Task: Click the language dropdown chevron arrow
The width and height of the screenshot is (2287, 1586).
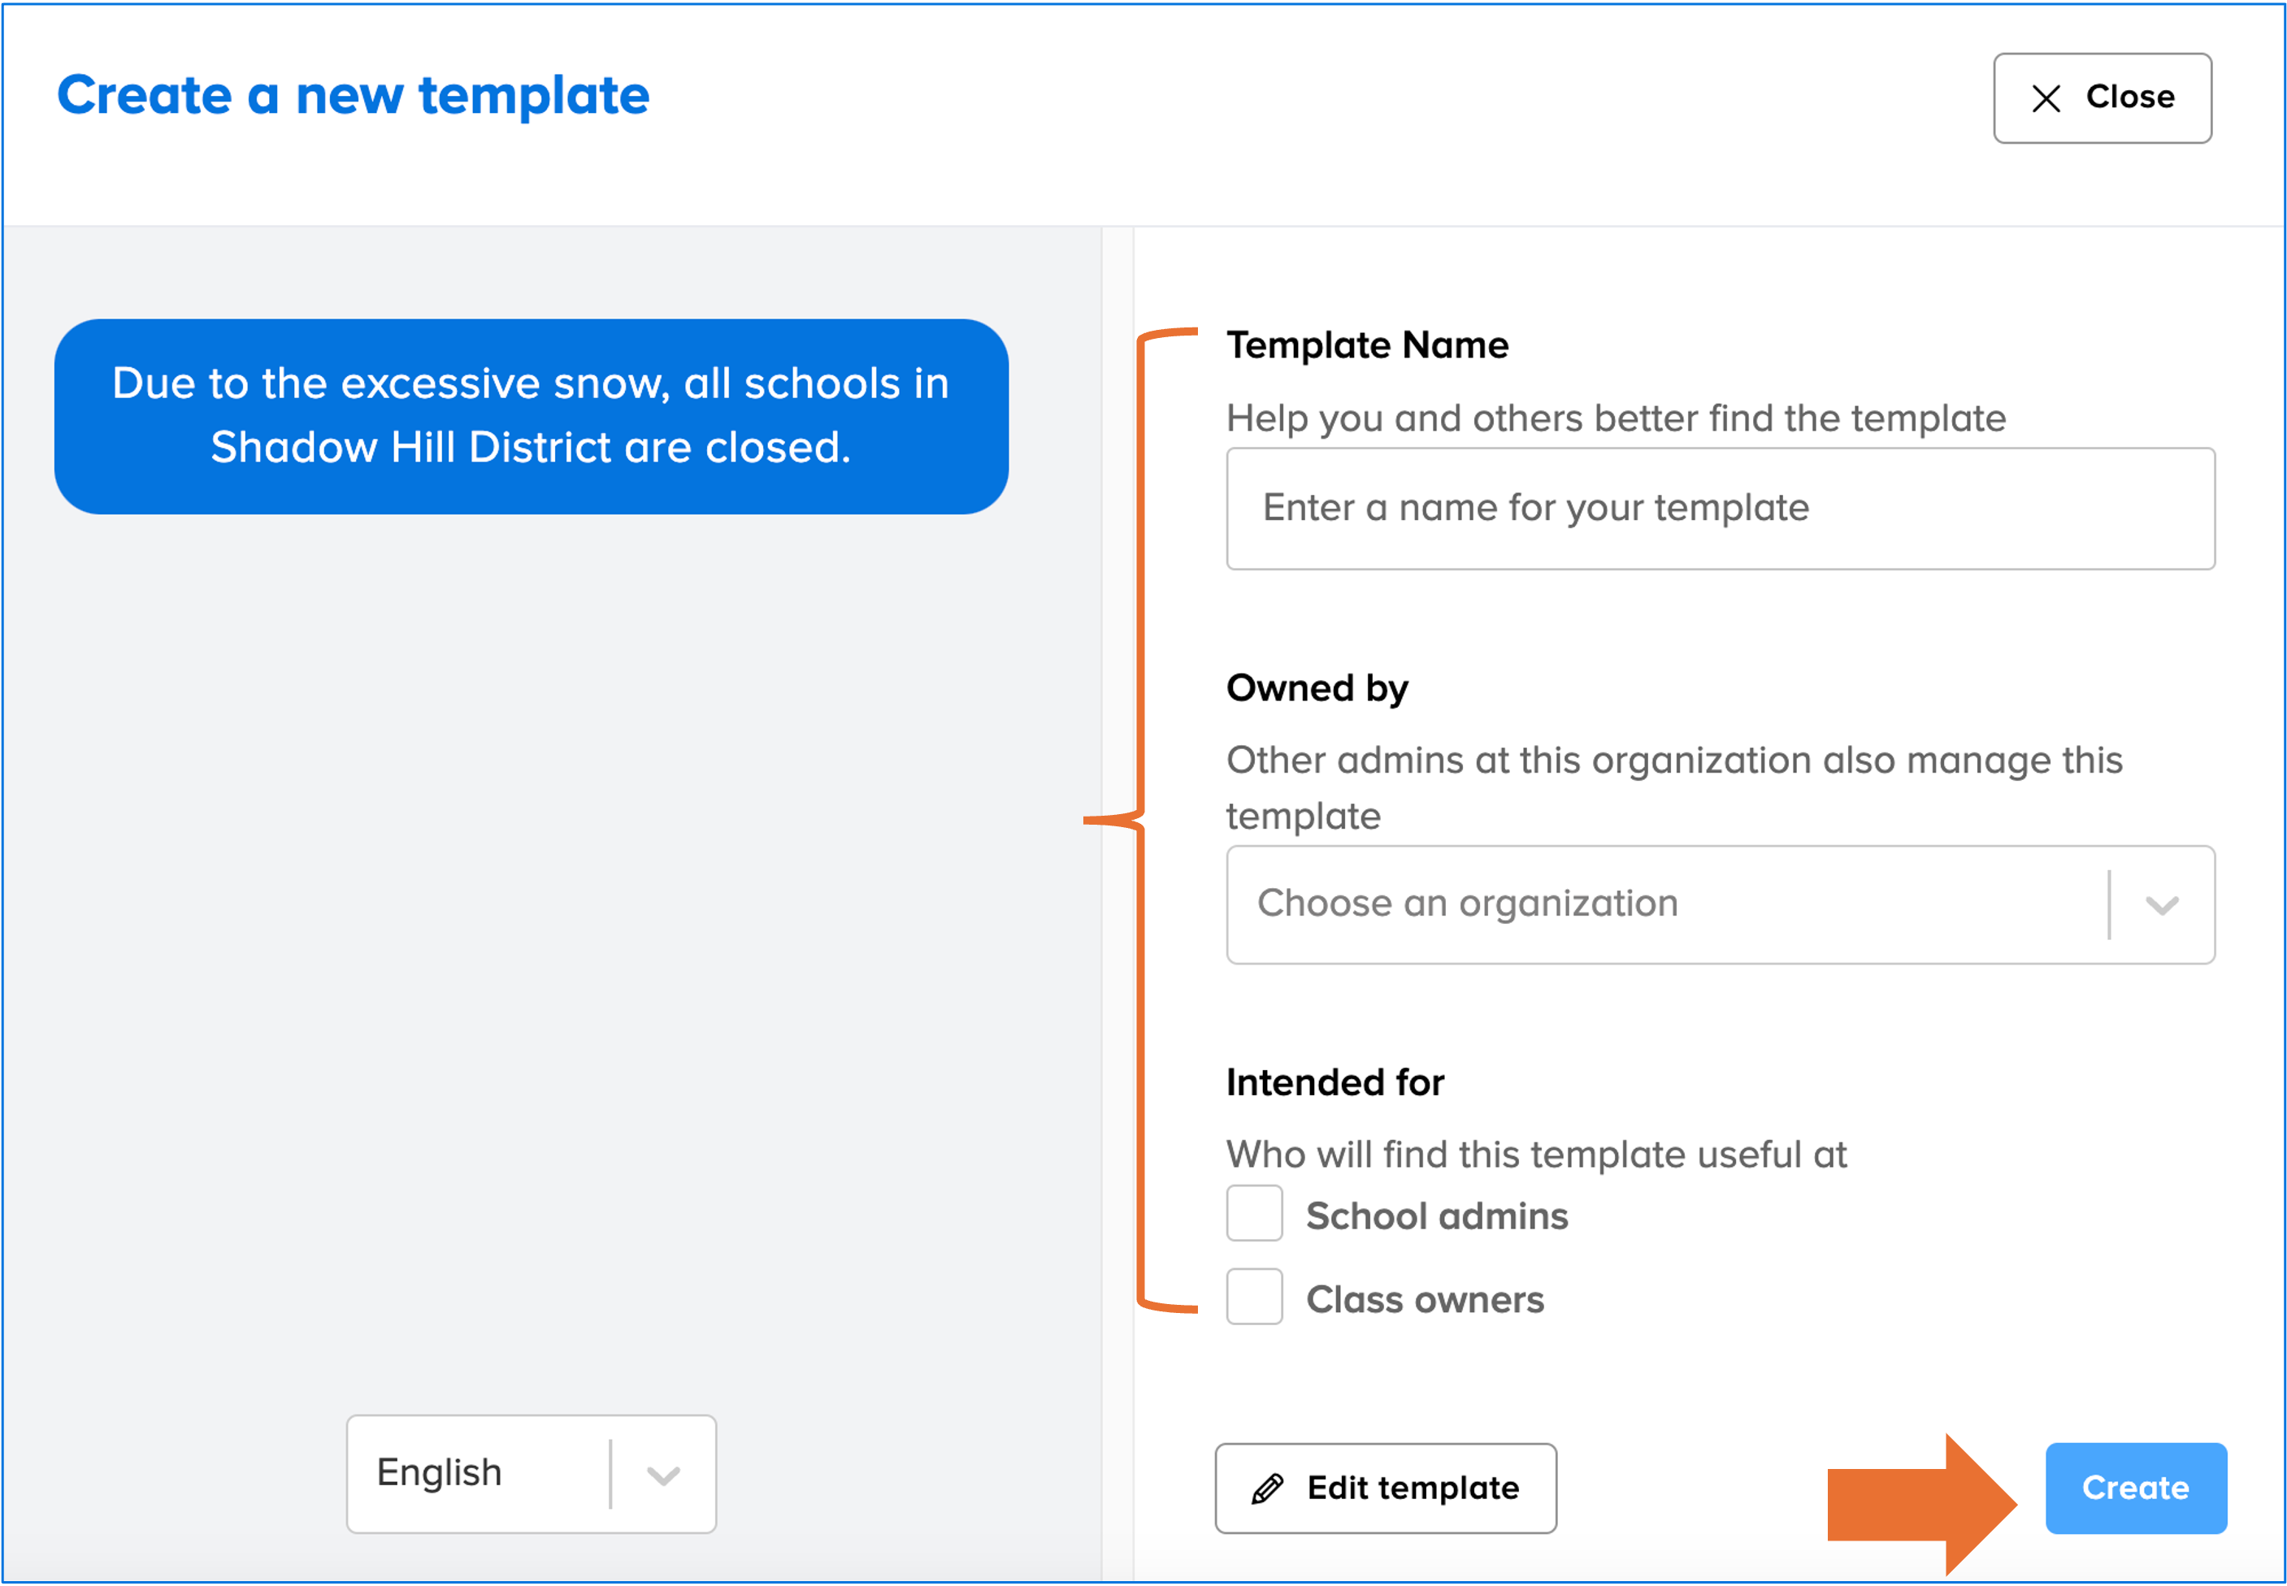Action: point(663,1475)
